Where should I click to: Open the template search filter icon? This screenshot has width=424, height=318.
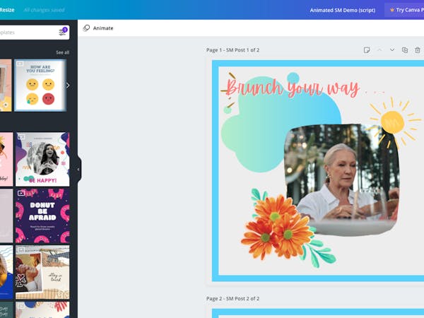click(62, 33)
